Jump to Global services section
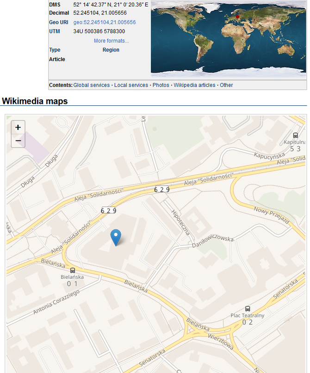Screen dimensions: 310x373 (92, 85)
